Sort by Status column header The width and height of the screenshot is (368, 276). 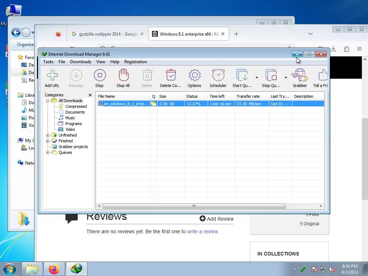pos(196,96)
